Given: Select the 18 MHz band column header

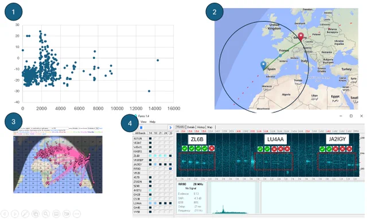Looking at the screenshot, I should (x=155, y=133).
